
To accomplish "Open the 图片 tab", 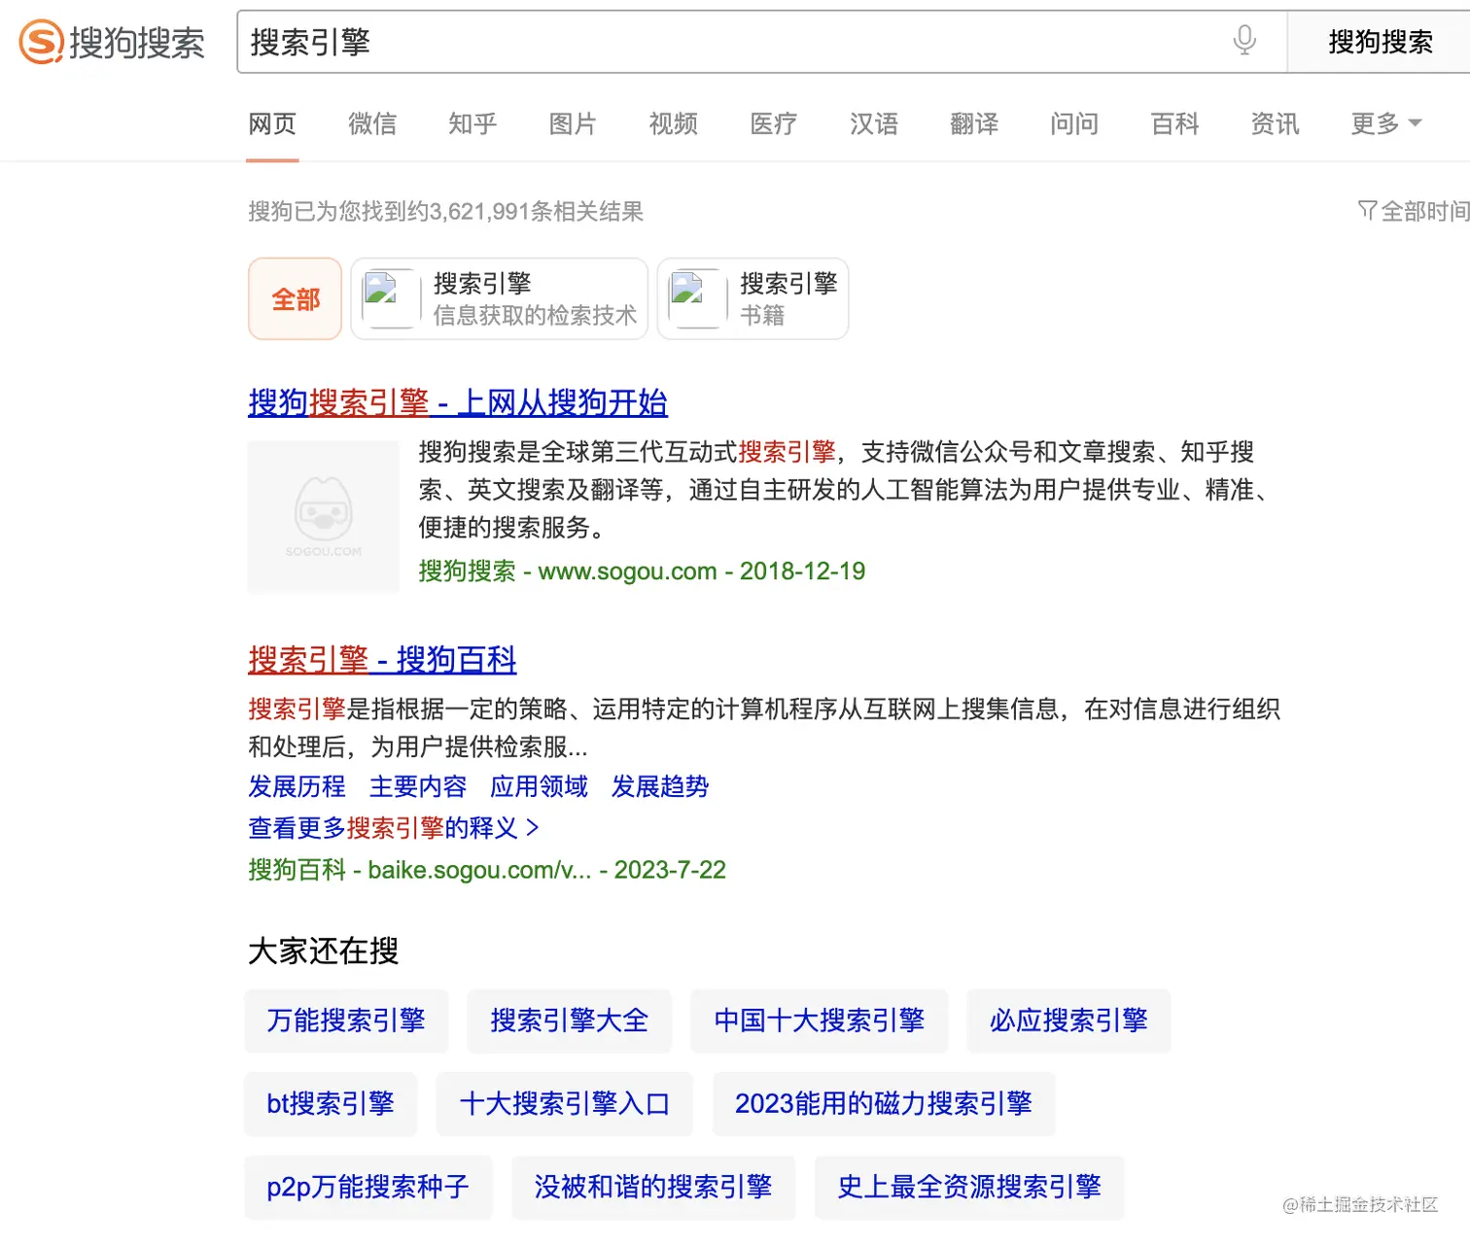I will coord(573,123).
